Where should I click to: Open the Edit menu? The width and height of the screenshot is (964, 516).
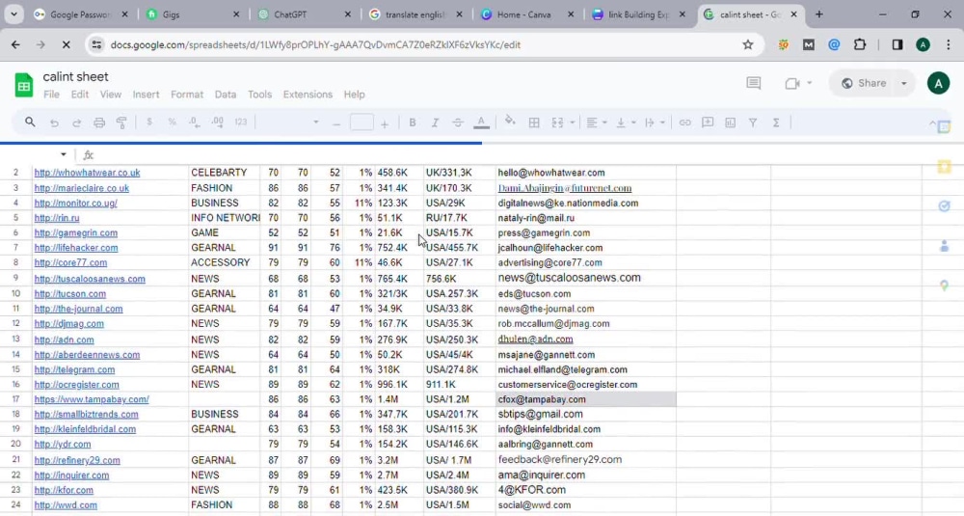click(x=79, y=95)
